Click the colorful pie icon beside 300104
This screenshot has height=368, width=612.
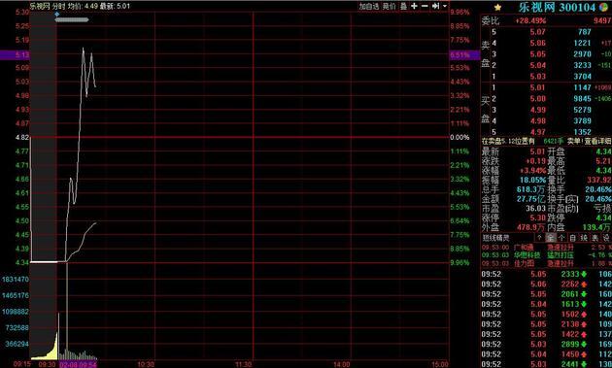pos(603,7)
